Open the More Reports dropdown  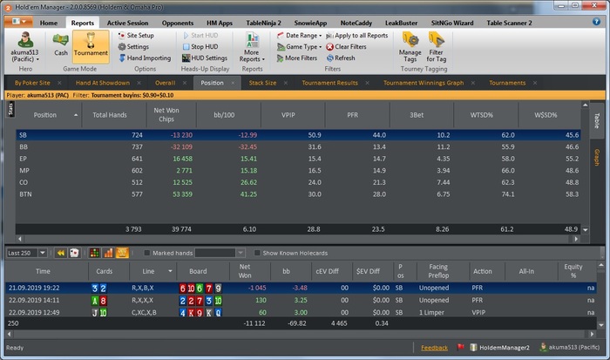tap(252, 47)
